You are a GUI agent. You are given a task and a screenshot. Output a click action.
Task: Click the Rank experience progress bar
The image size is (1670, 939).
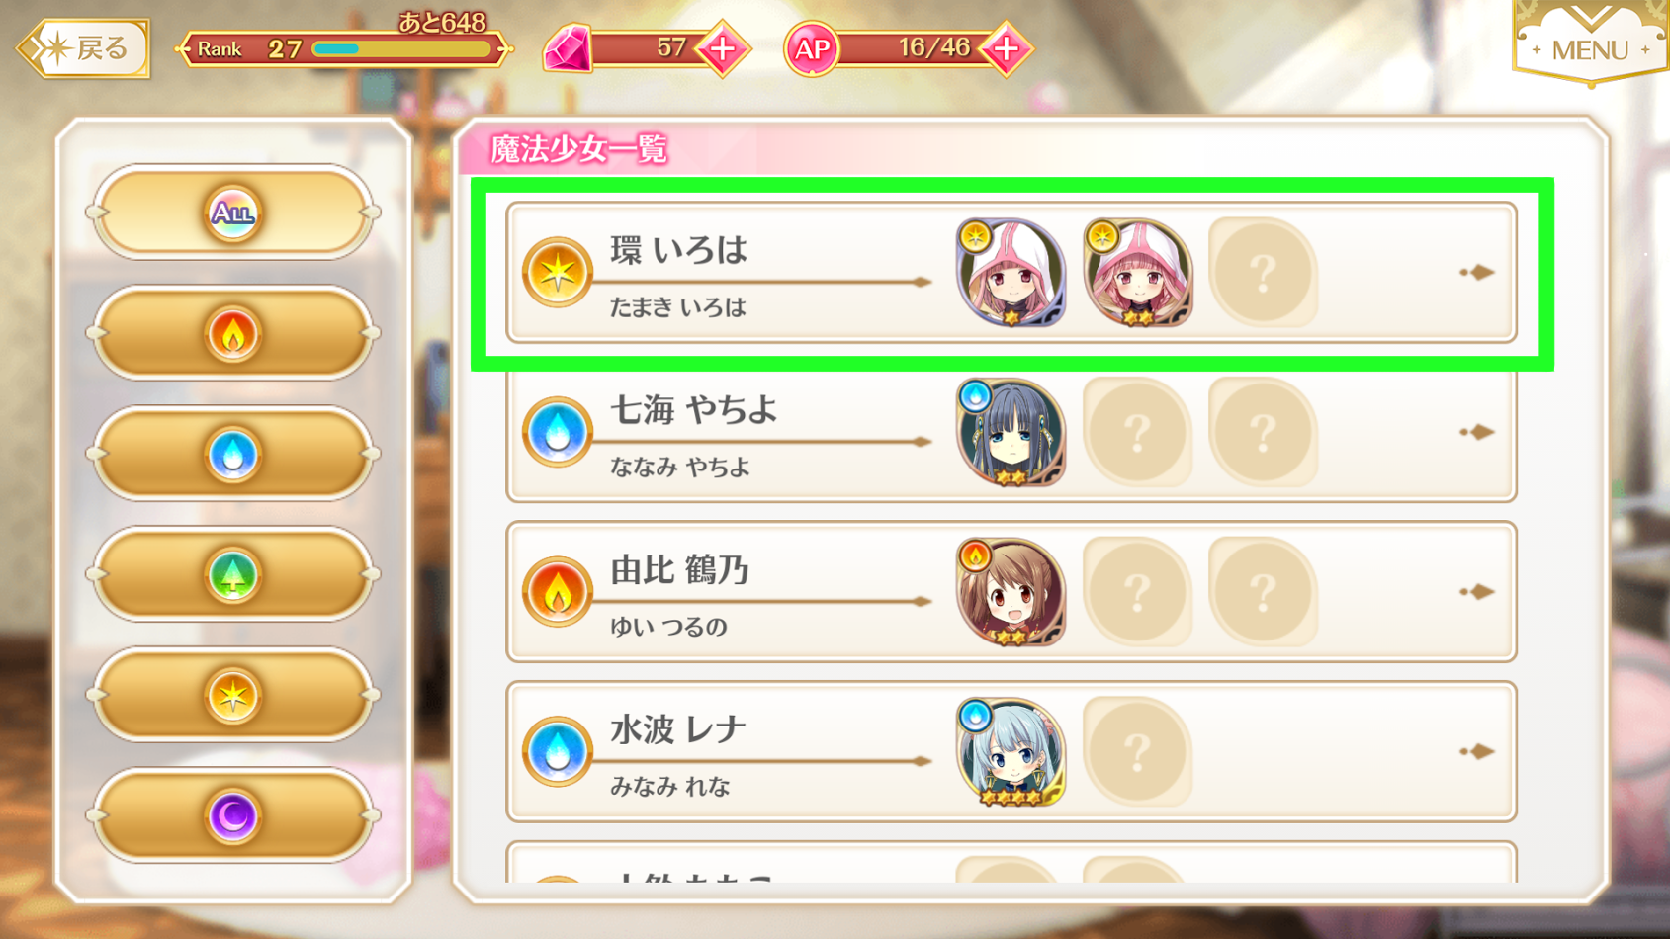point(401,49)
